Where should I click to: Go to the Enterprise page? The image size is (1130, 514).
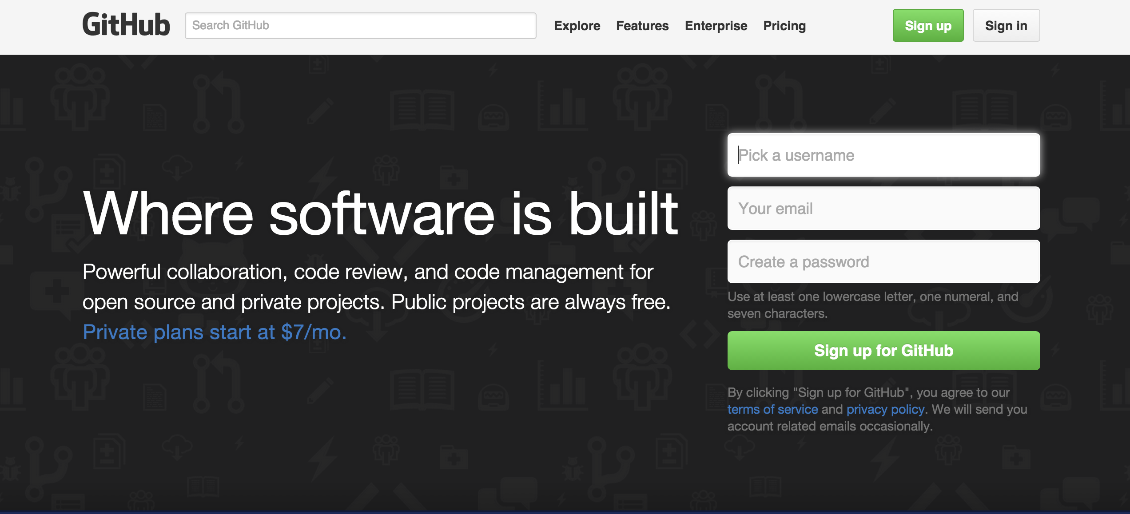(716, 26)
